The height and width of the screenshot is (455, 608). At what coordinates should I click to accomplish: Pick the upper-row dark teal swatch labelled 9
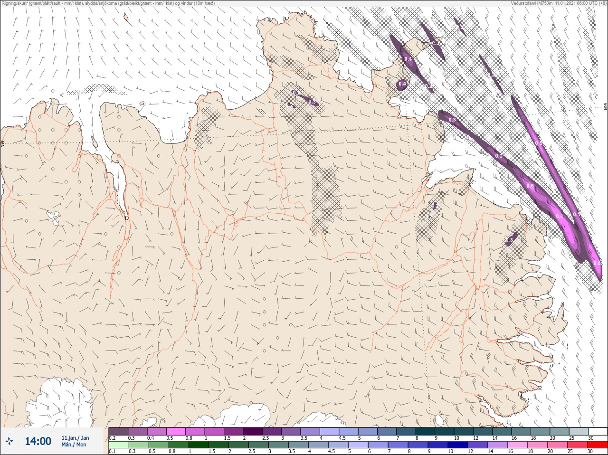coord(444,431)
